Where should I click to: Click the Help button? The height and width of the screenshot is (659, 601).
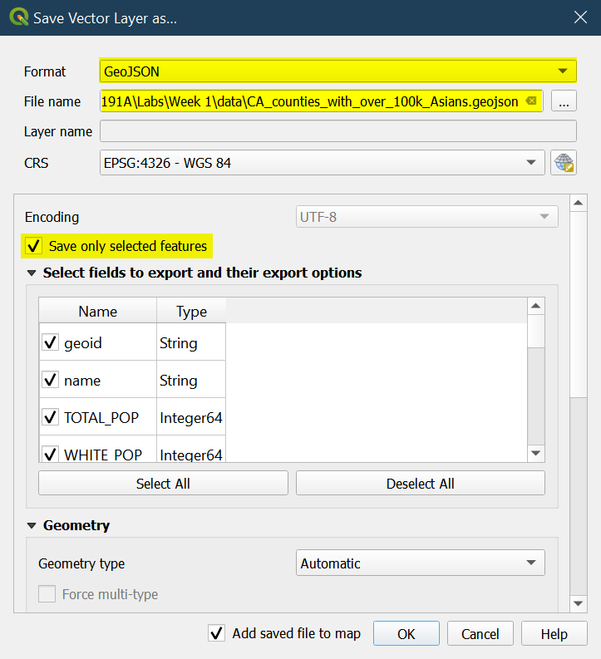[x=554, y=633]
